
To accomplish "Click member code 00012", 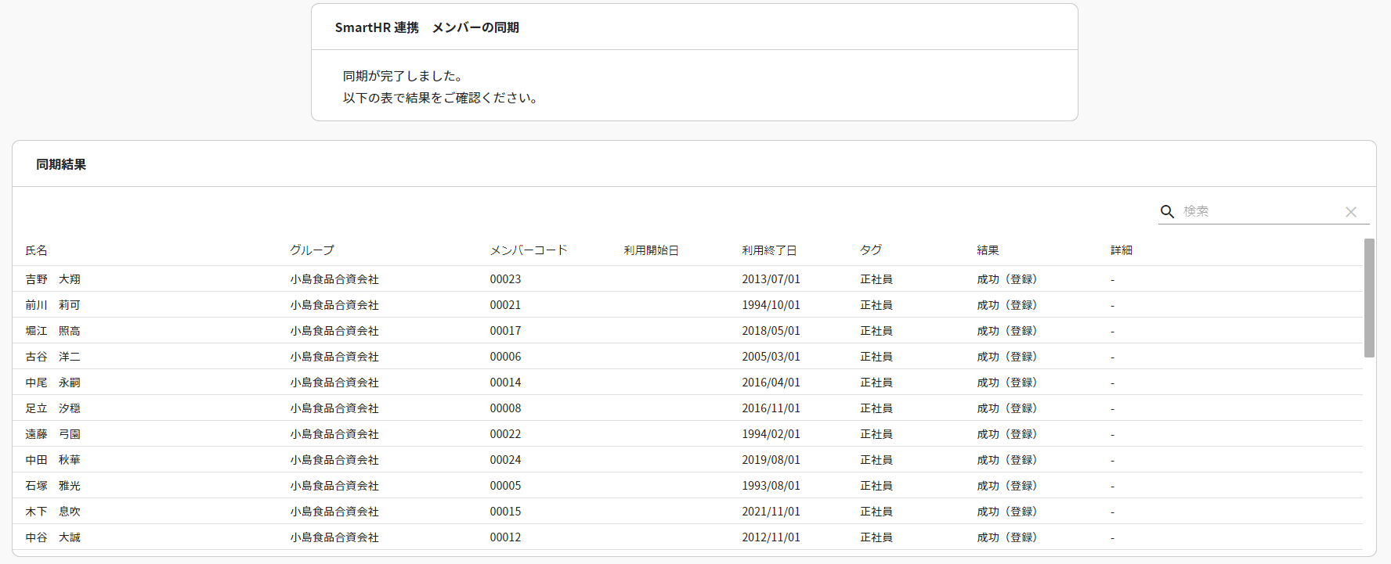I will [x=505, y=537].
